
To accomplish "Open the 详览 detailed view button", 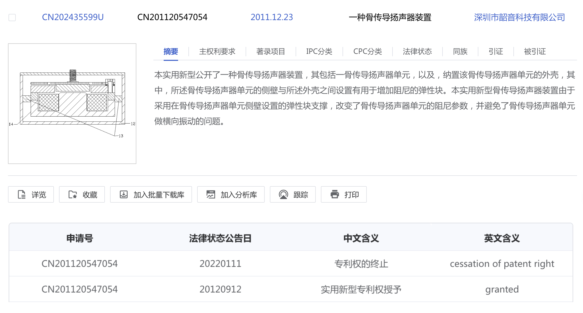I will pyautogui.click(x=31, y=194).
